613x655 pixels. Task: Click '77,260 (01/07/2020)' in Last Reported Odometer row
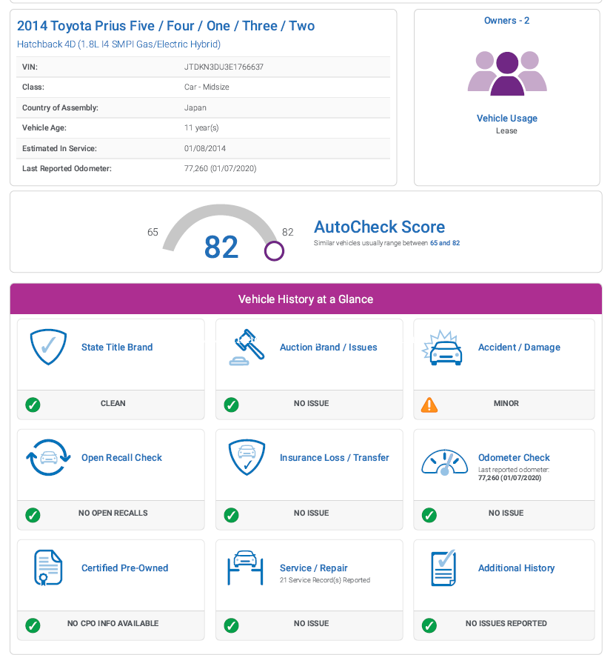point(221,168)
